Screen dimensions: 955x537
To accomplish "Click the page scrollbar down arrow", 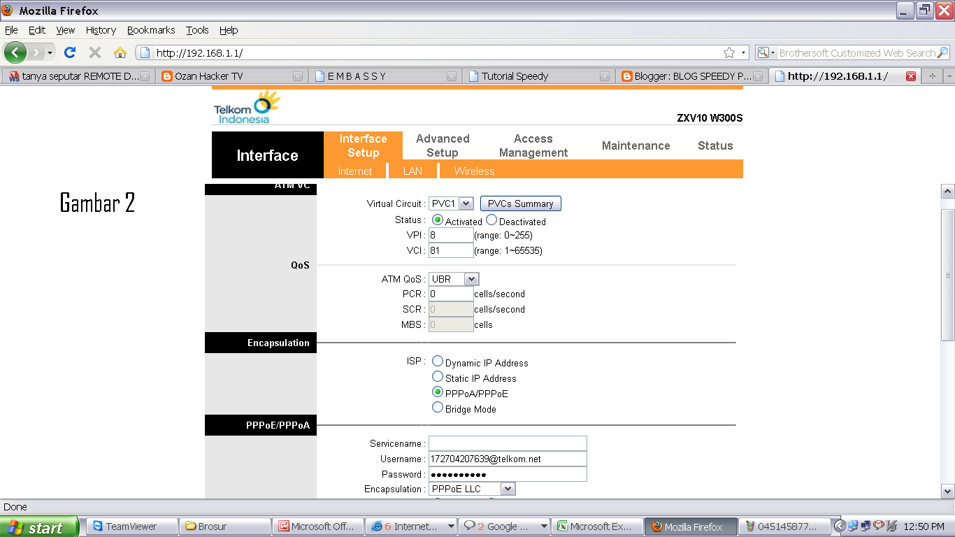I will [948, 491].
